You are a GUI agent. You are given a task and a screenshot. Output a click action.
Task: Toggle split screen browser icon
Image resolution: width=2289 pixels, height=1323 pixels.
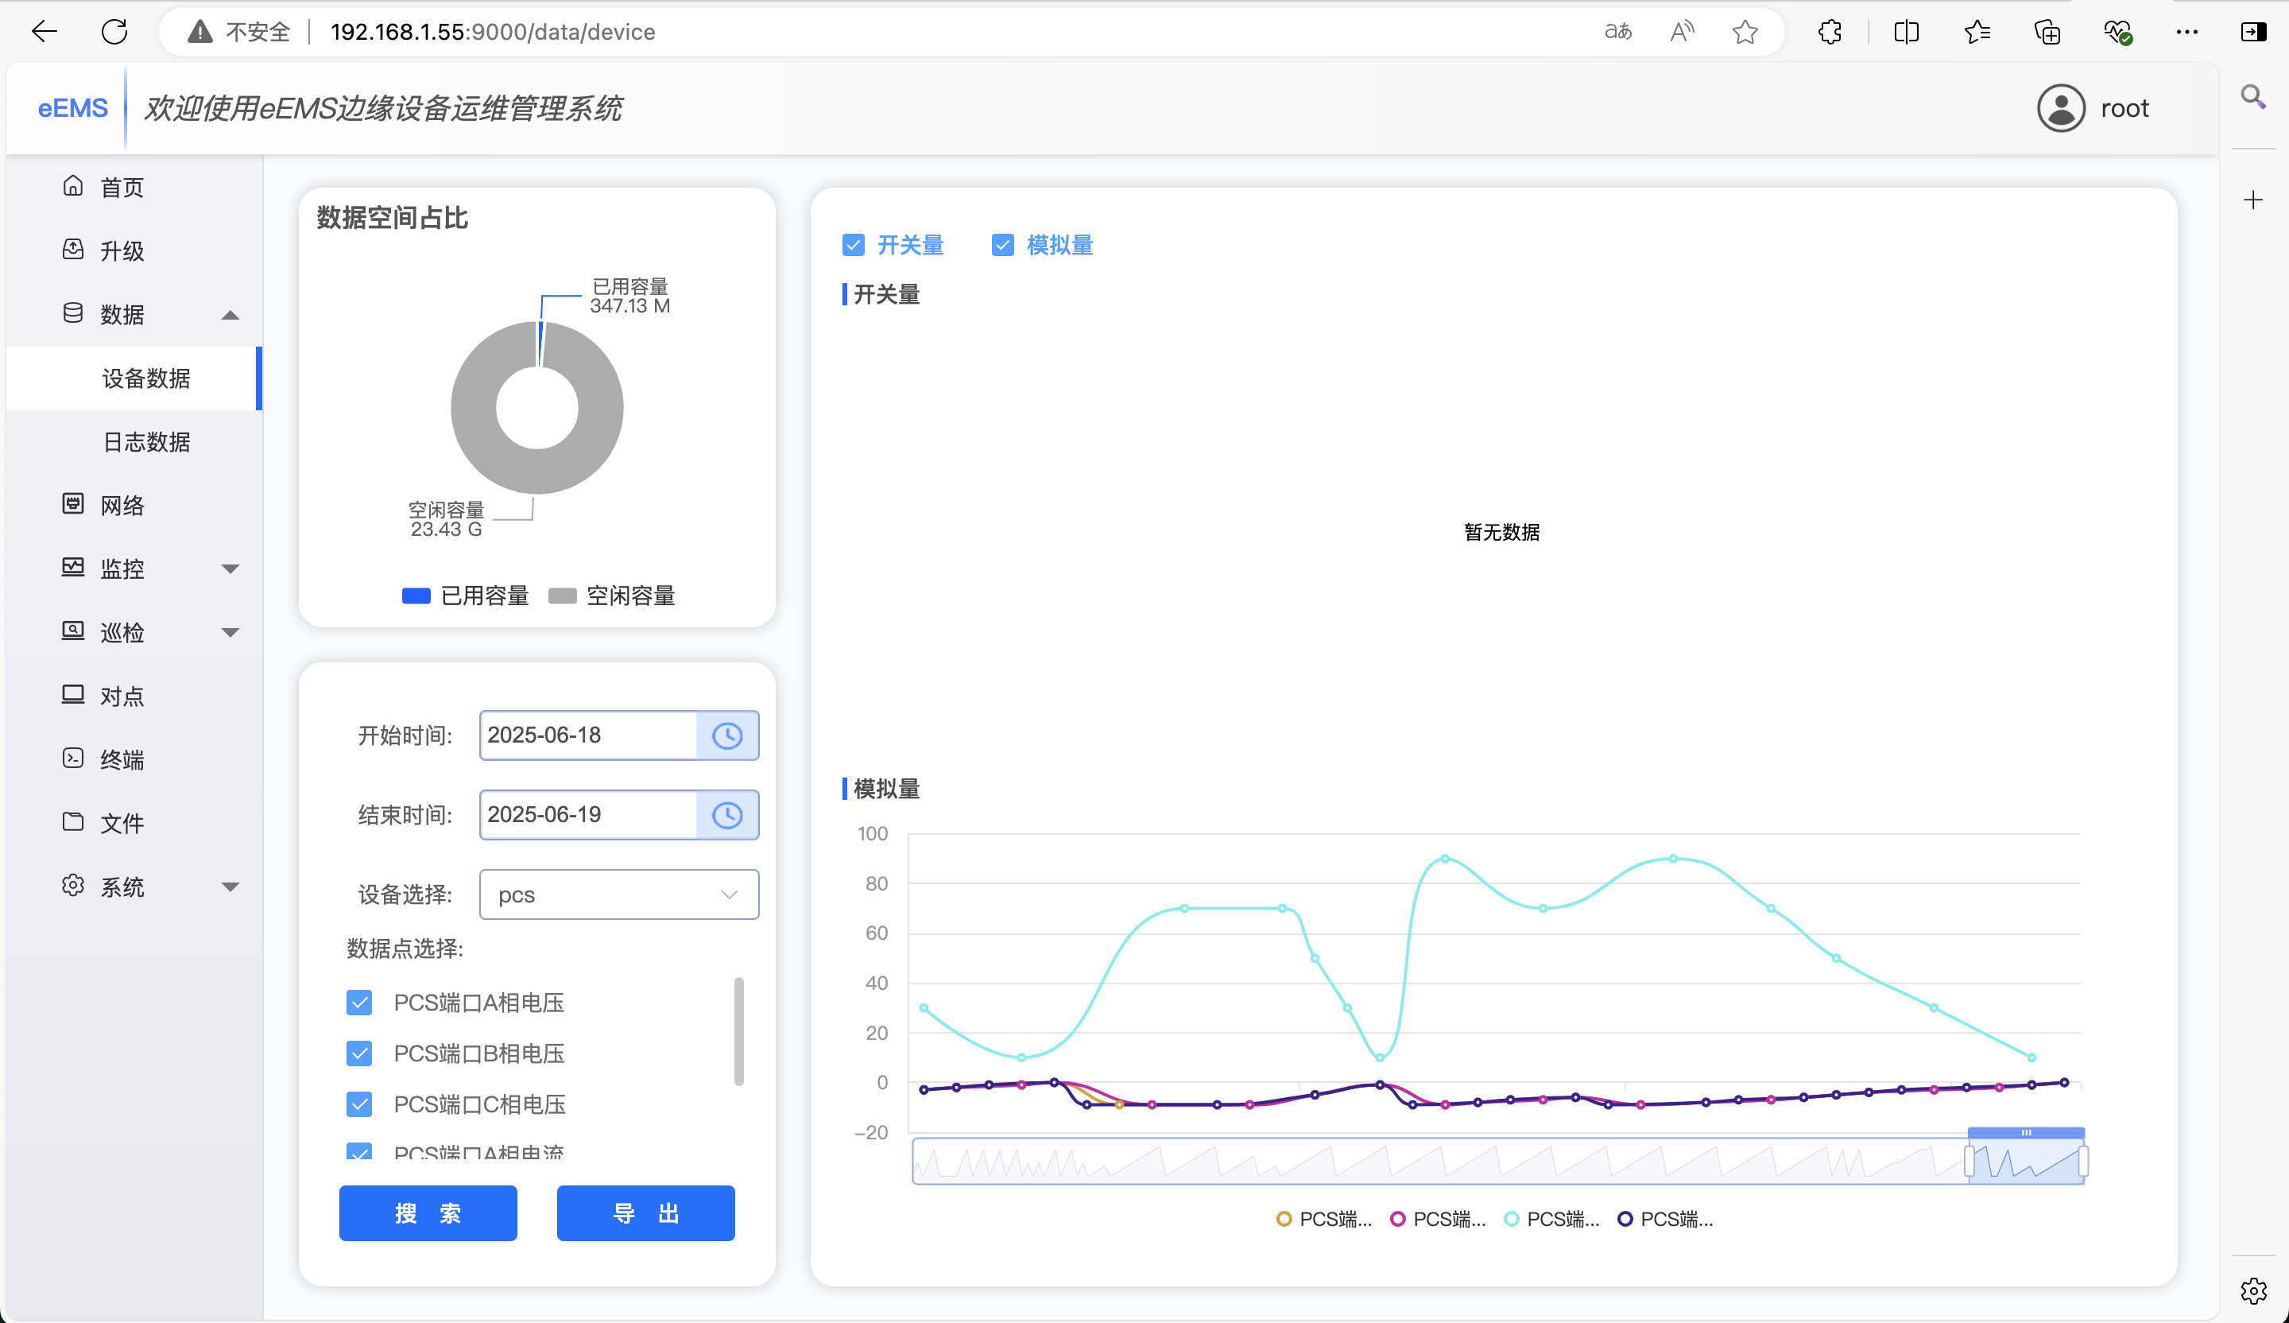[1907, 32]
